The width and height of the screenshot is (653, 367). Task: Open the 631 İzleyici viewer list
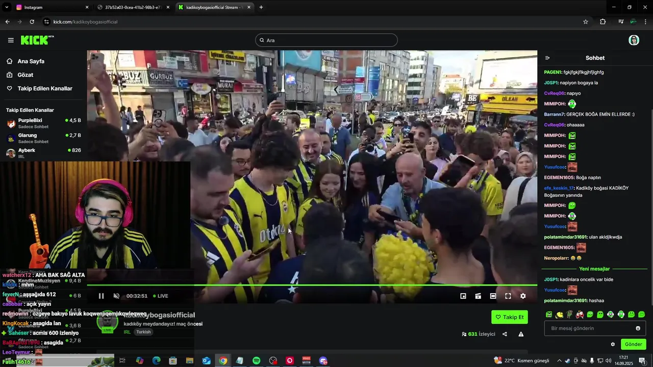pyautogui.click(x=478, y=334)
